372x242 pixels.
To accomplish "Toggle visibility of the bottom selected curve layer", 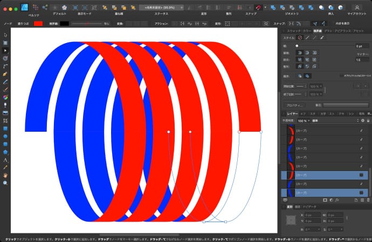I will pyautogui.click(x=361, y=192).
